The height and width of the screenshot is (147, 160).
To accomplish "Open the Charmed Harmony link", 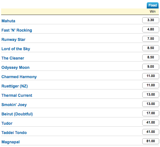I will tap(19, 77).
